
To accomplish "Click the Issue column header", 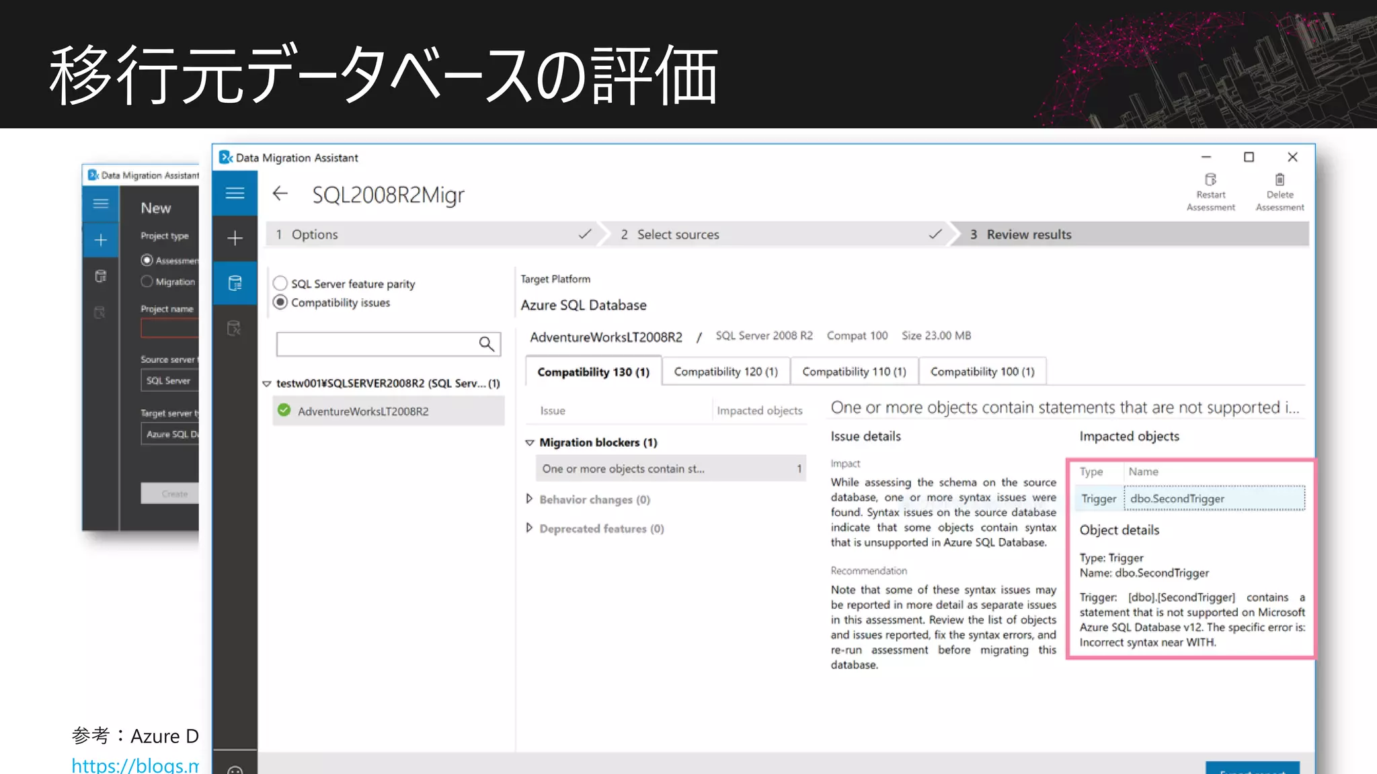I will click(553, 411).
